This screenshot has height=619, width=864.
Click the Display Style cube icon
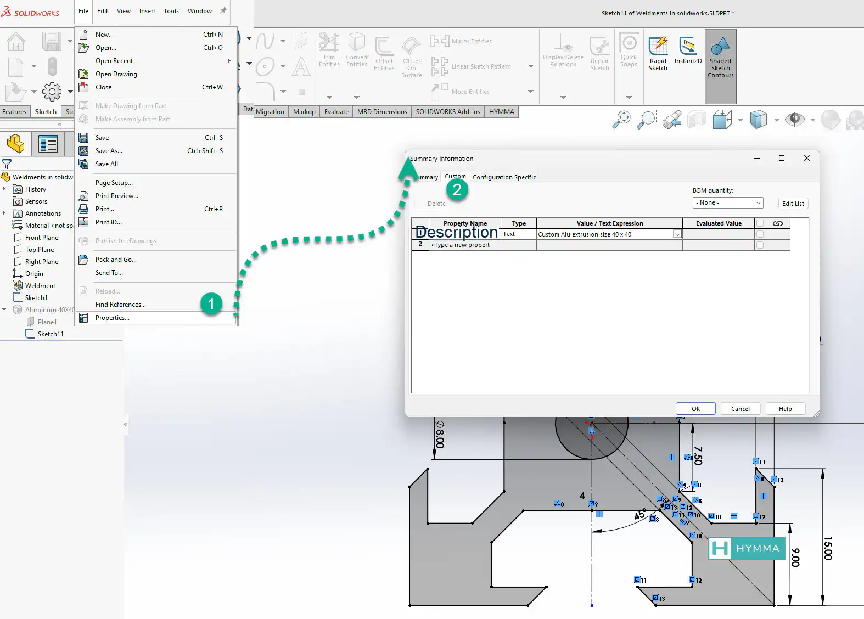(759, 119)
